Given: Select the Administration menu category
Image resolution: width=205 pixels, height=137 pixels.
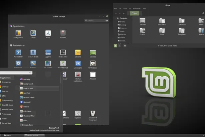Looking at the screenshot, I should (x=7, y=110).
